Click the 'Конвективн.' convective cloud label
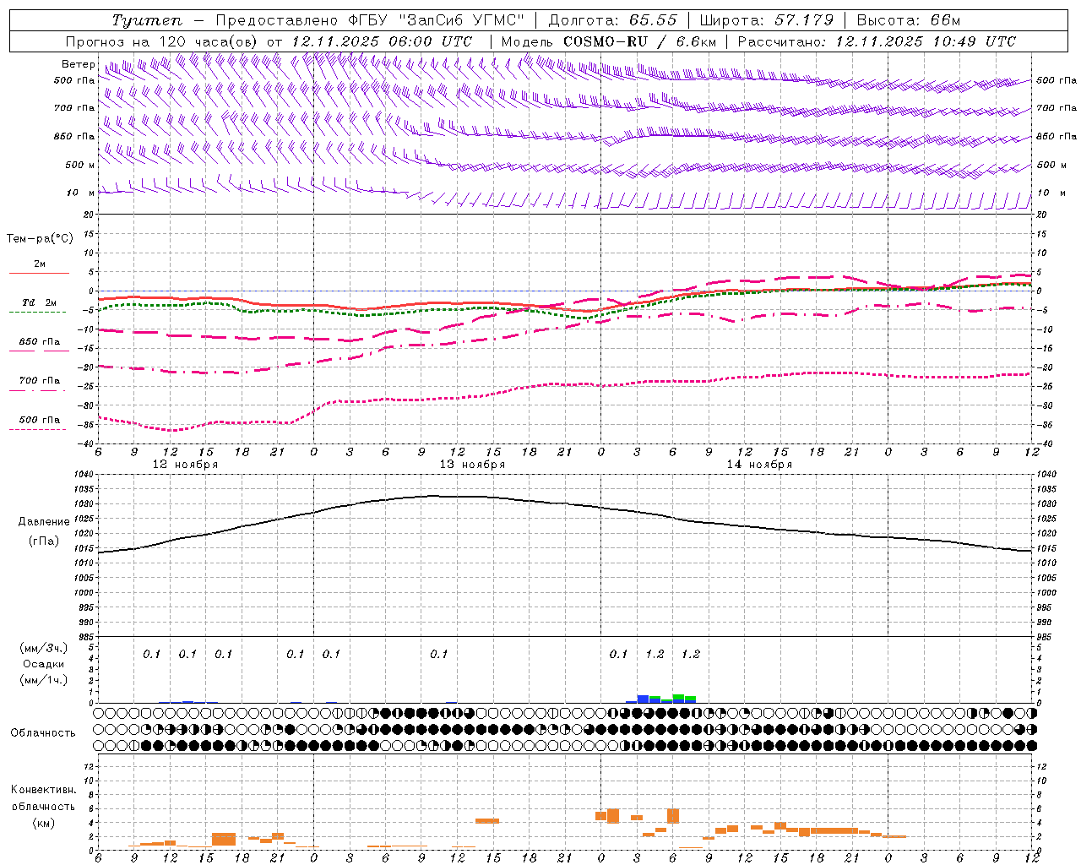1081x865 pixels. click(x=43, y=790)
